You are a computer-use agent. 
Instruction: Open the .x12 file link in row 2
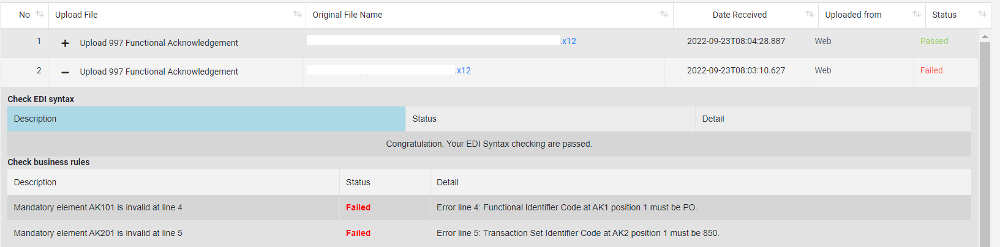(463, 70)
